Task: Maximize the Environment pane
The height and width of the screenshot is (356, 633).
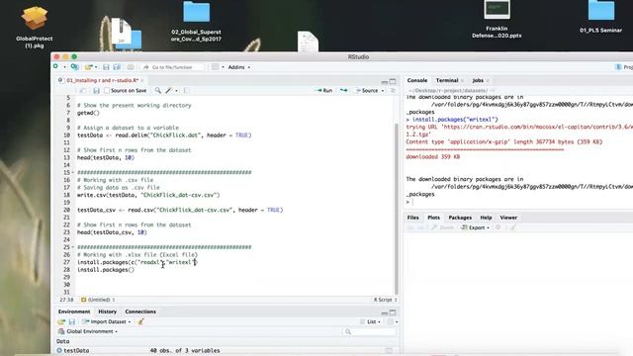Action: [393, 312]
